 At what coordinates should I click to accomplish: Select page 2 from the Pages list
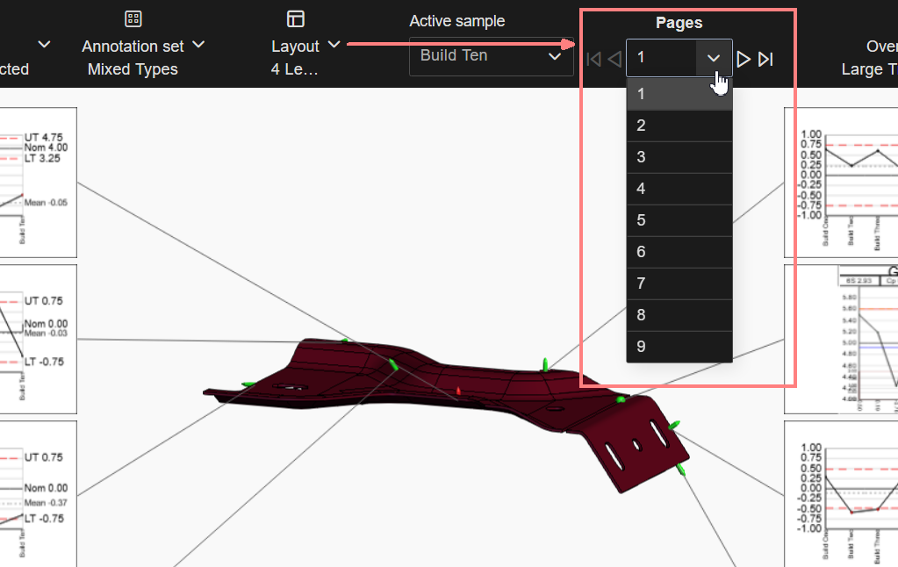679,126
